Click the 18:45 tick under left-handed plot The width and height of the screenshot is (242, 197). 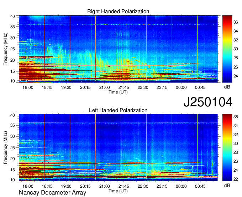pos(47,186)
